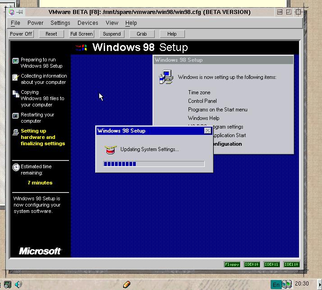322x290 pixels.
Task: Open the Power menu
Action: 35,23
